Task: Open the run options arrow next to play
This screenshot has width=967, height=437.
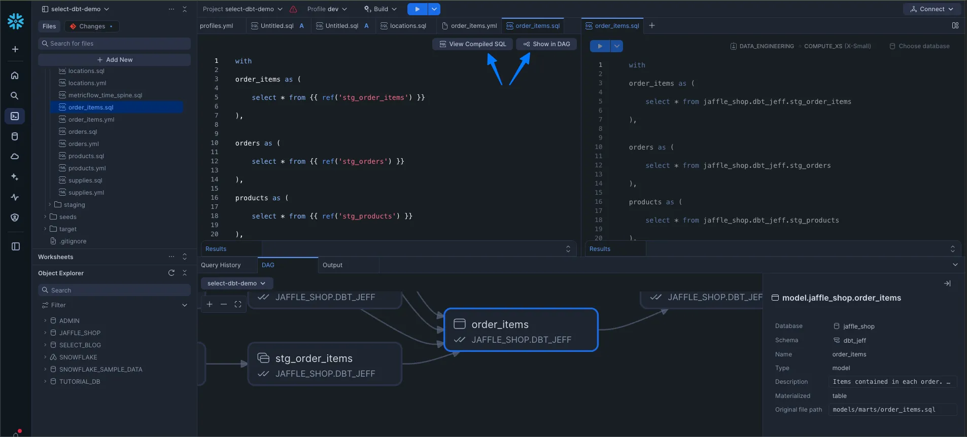Action: (434, 9)
